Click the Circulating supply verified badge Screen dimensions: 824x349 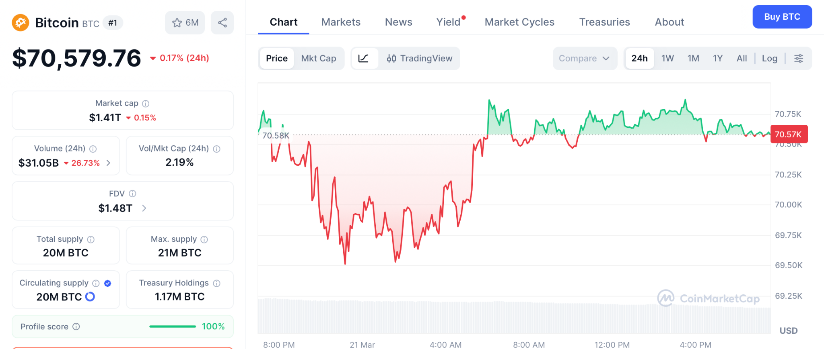[107, 283]
